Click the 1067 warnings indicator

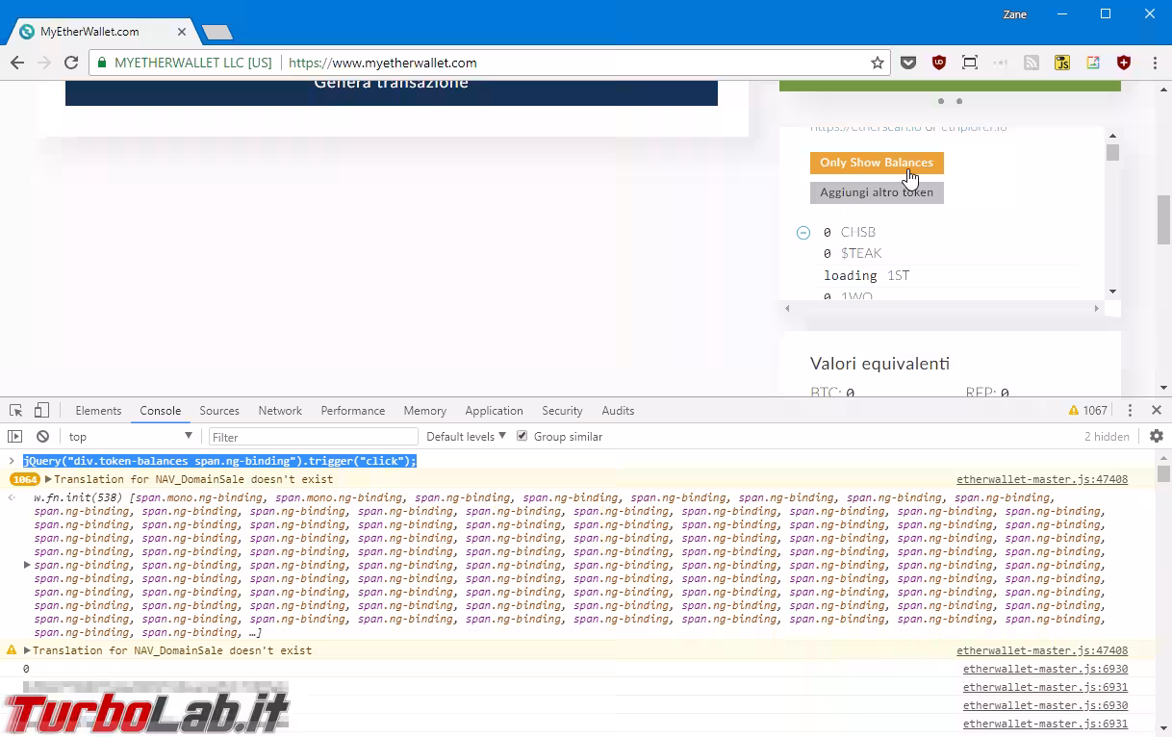(x=1087, y=411)
